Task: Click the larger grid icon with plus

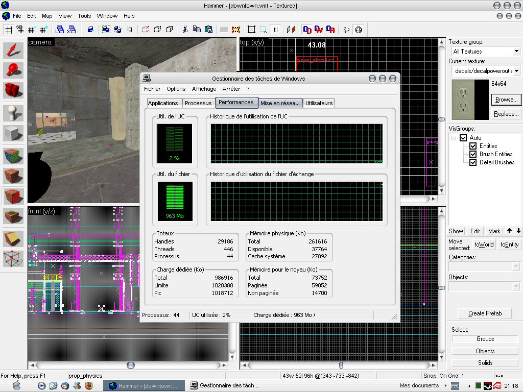Action: point(43,30)
